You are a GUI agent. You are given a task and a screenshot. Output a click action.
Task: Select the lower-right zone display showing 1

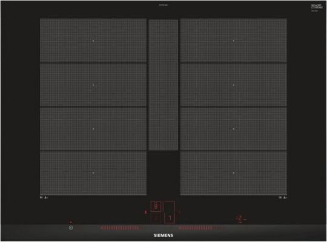[x=170, y=218]
